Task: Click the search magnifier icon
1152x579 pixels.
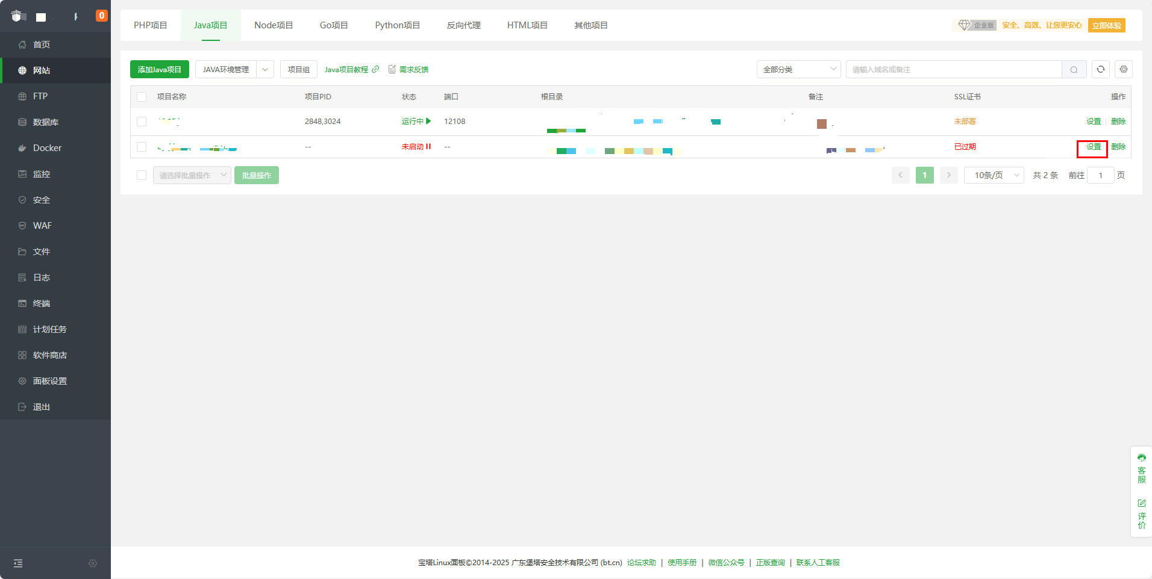Action: [x=1074, y=70]
